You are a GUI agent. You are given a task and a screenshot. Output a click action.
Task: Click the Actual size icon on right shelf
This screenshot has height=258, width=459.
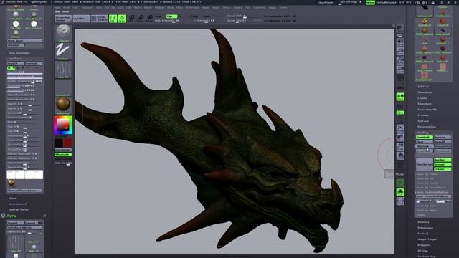[x=400, y=60]
